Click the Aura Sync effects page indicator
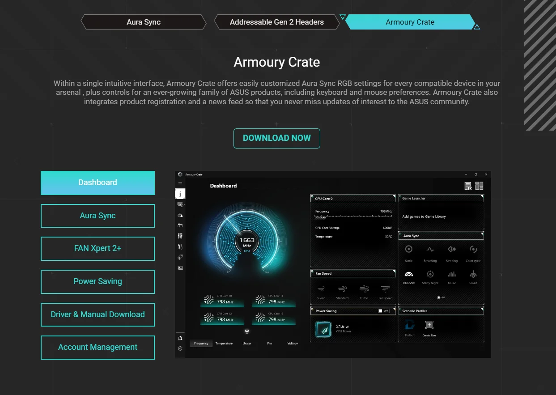This screenshot has width=556, height=395. coord(441,297)
